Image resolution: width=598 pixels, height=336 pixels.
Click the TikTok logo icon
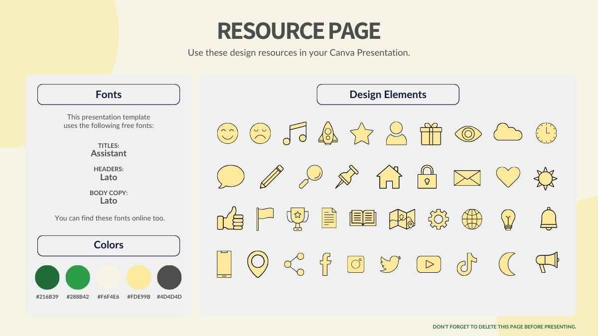(467, 264)
